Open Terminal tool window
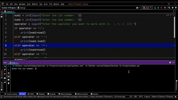The image size is (178, 100). [x=51, y=94]
